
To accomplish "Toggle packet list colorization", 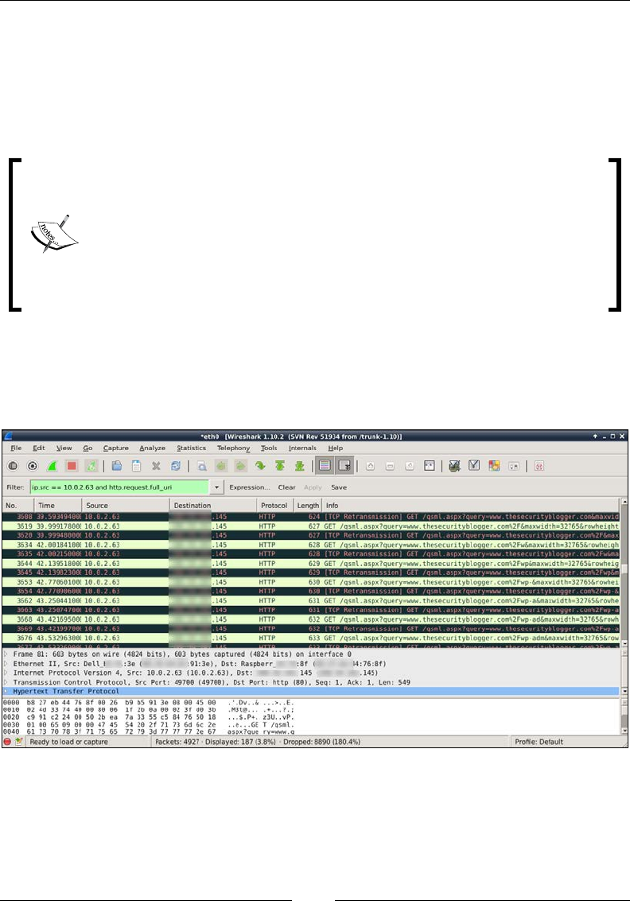I will (x=325, y=466).
